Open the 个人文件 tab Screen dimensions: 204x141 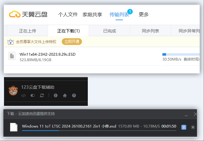68,14
